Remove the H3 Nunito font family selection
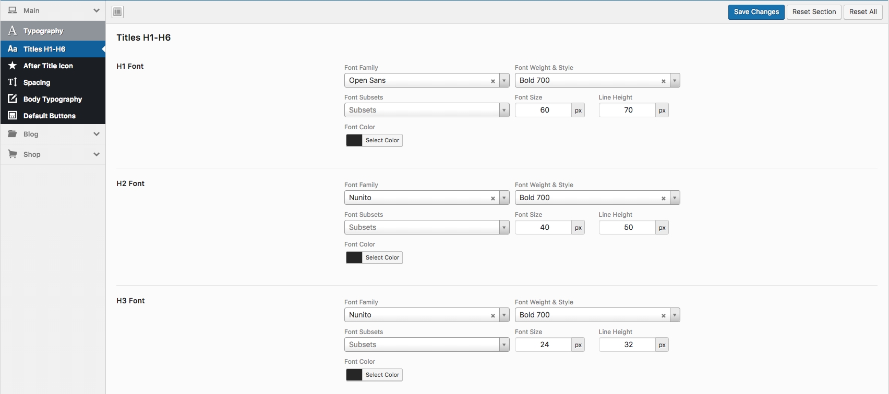The width and height of the screenshot is (889, 394). pyautogui.click(x=492, y=315)
